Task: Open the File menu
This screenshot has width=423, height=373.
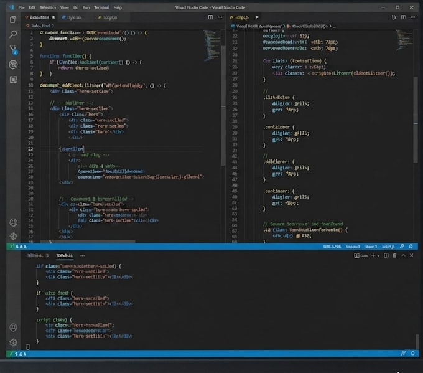Action: click(x=21, y=7)
